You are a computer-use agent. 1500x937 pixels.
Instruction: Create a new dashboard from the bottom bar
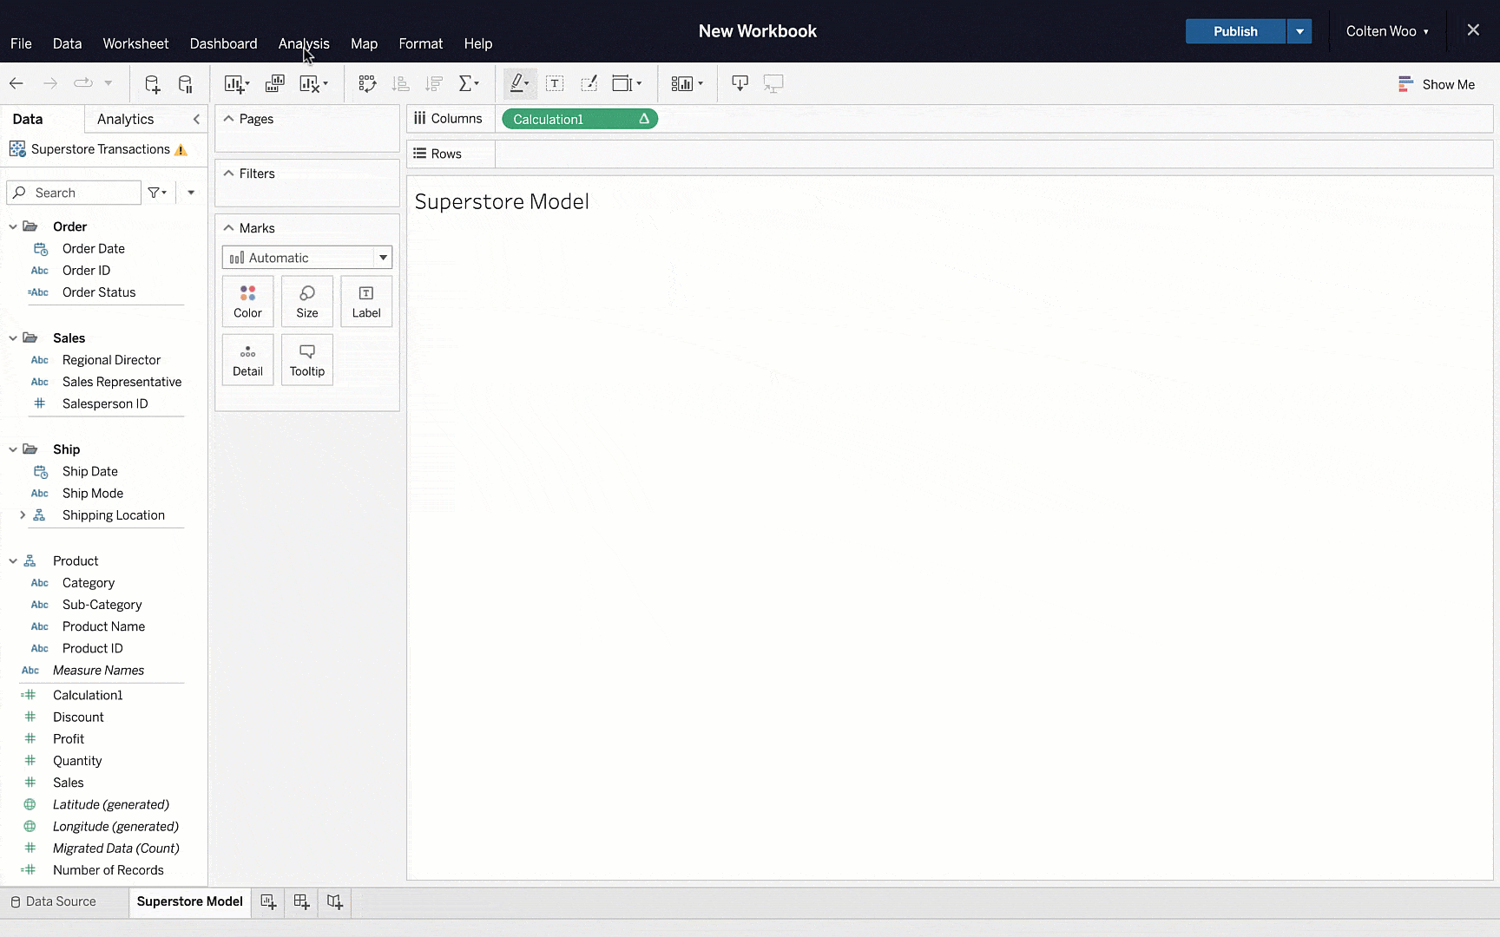click(301, 902)
